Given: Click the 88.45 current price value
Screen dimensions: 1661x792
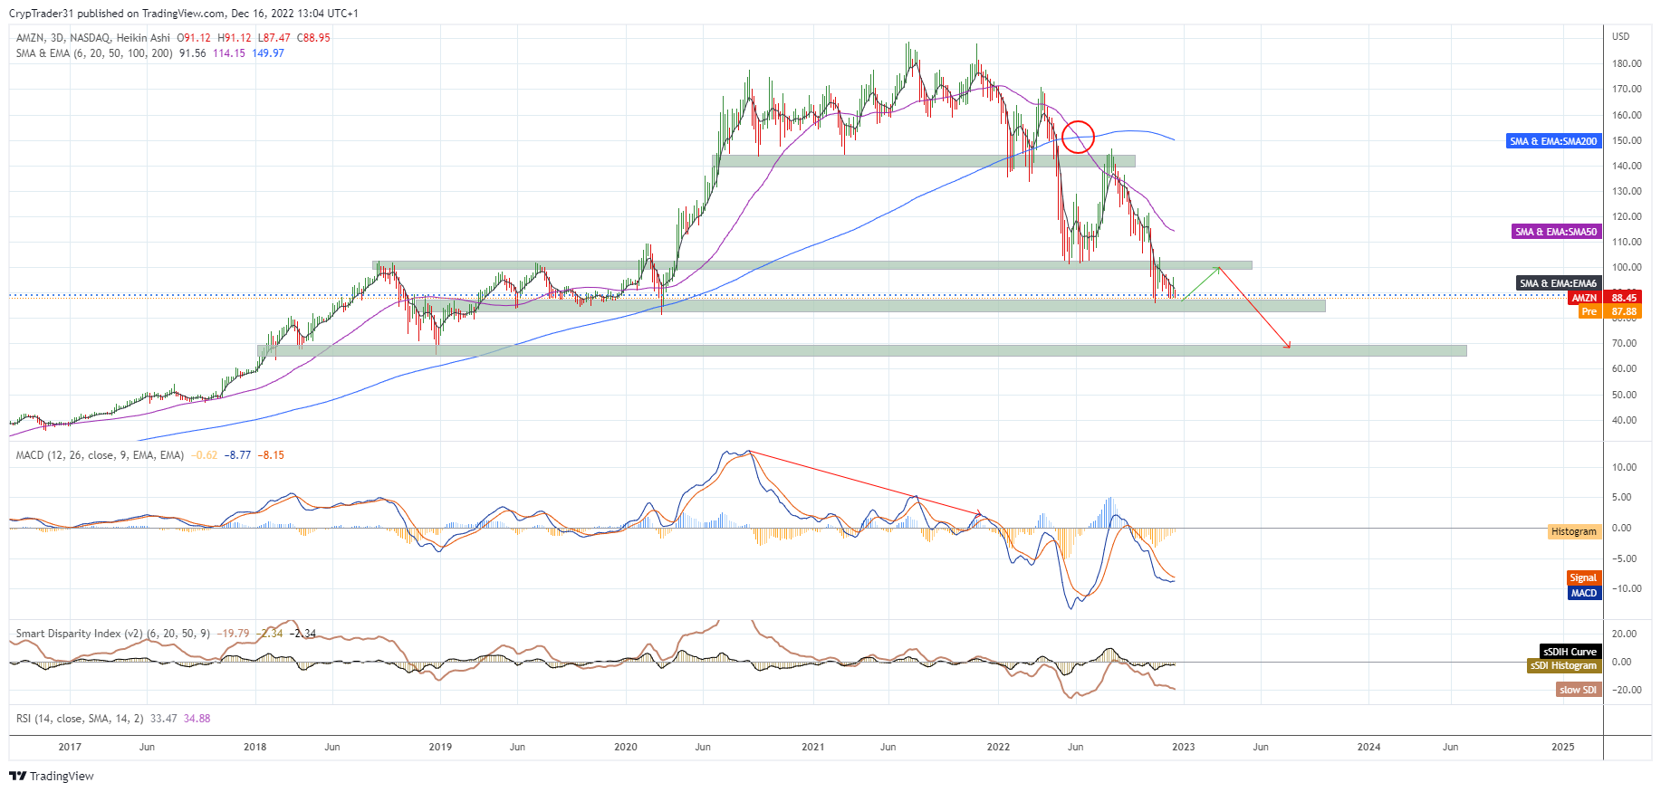Looking at the screenshot, I should point(1624,298).
